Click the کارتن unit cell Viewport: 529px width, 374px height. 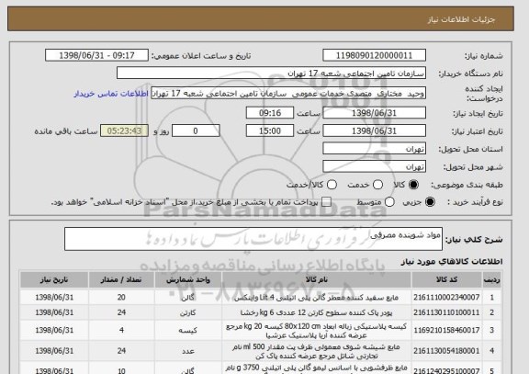coord(188,312)
